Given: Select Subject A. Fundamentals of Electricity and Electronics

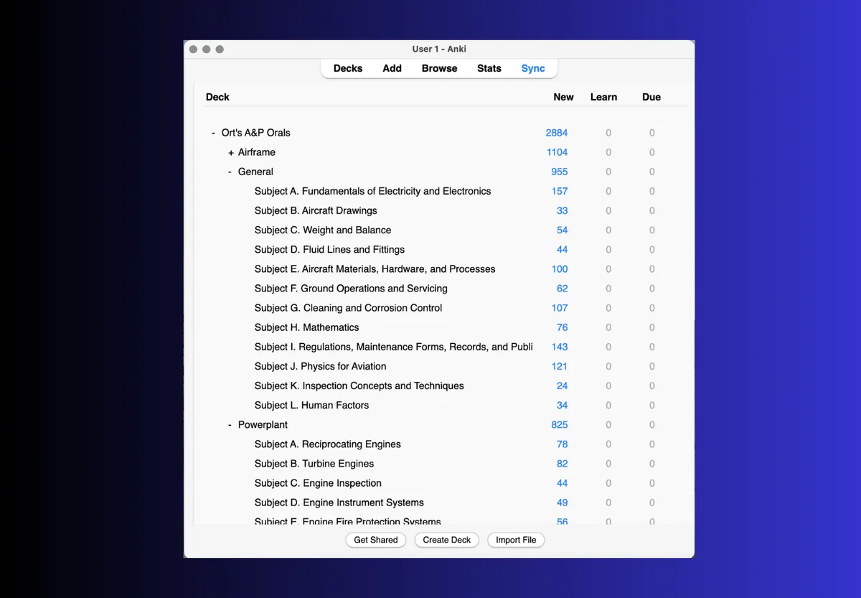Looking at the screenshot, I should [x=373, y=191].
